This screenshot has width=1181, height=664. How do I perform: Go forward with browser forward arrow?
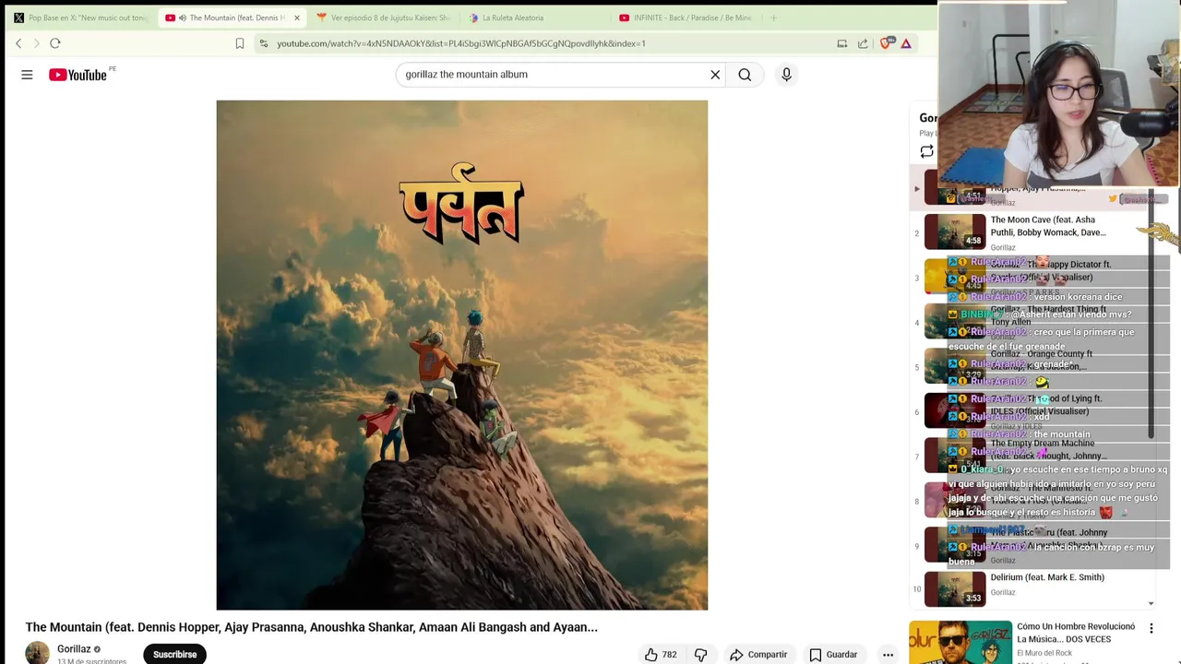37,43
